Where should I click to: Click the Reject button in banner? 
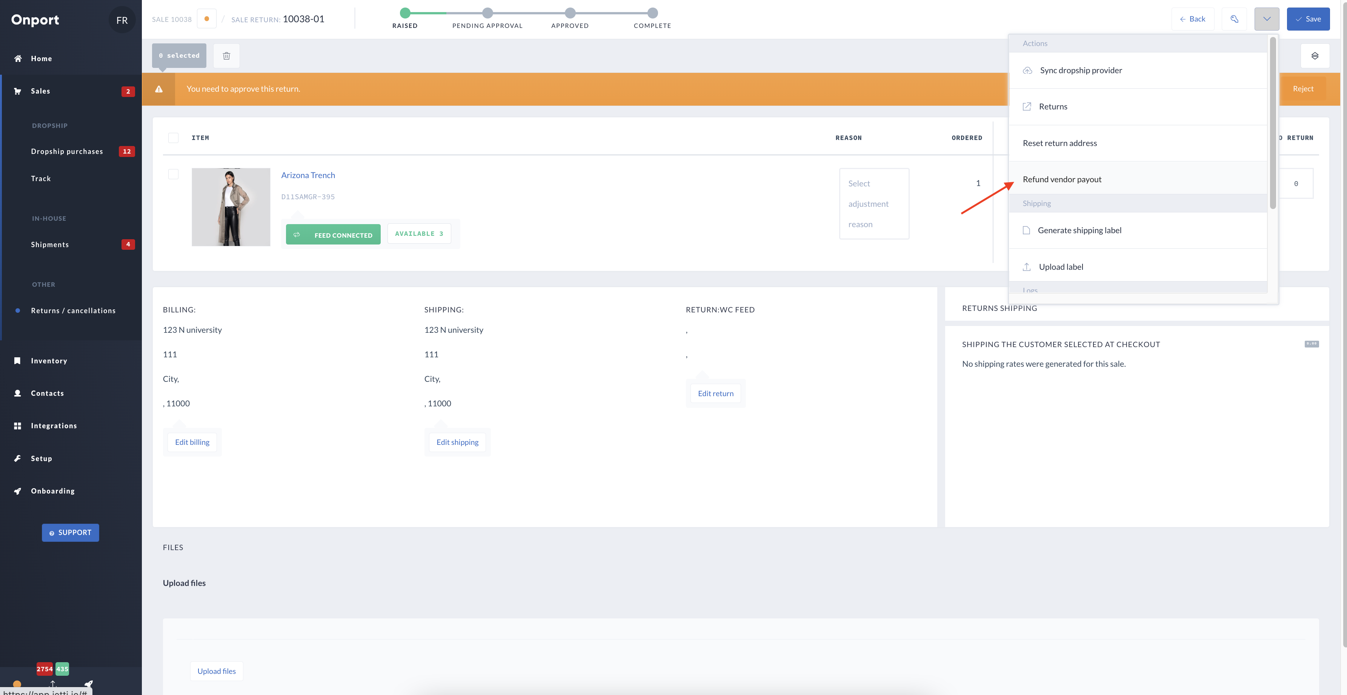(1302, 89)
